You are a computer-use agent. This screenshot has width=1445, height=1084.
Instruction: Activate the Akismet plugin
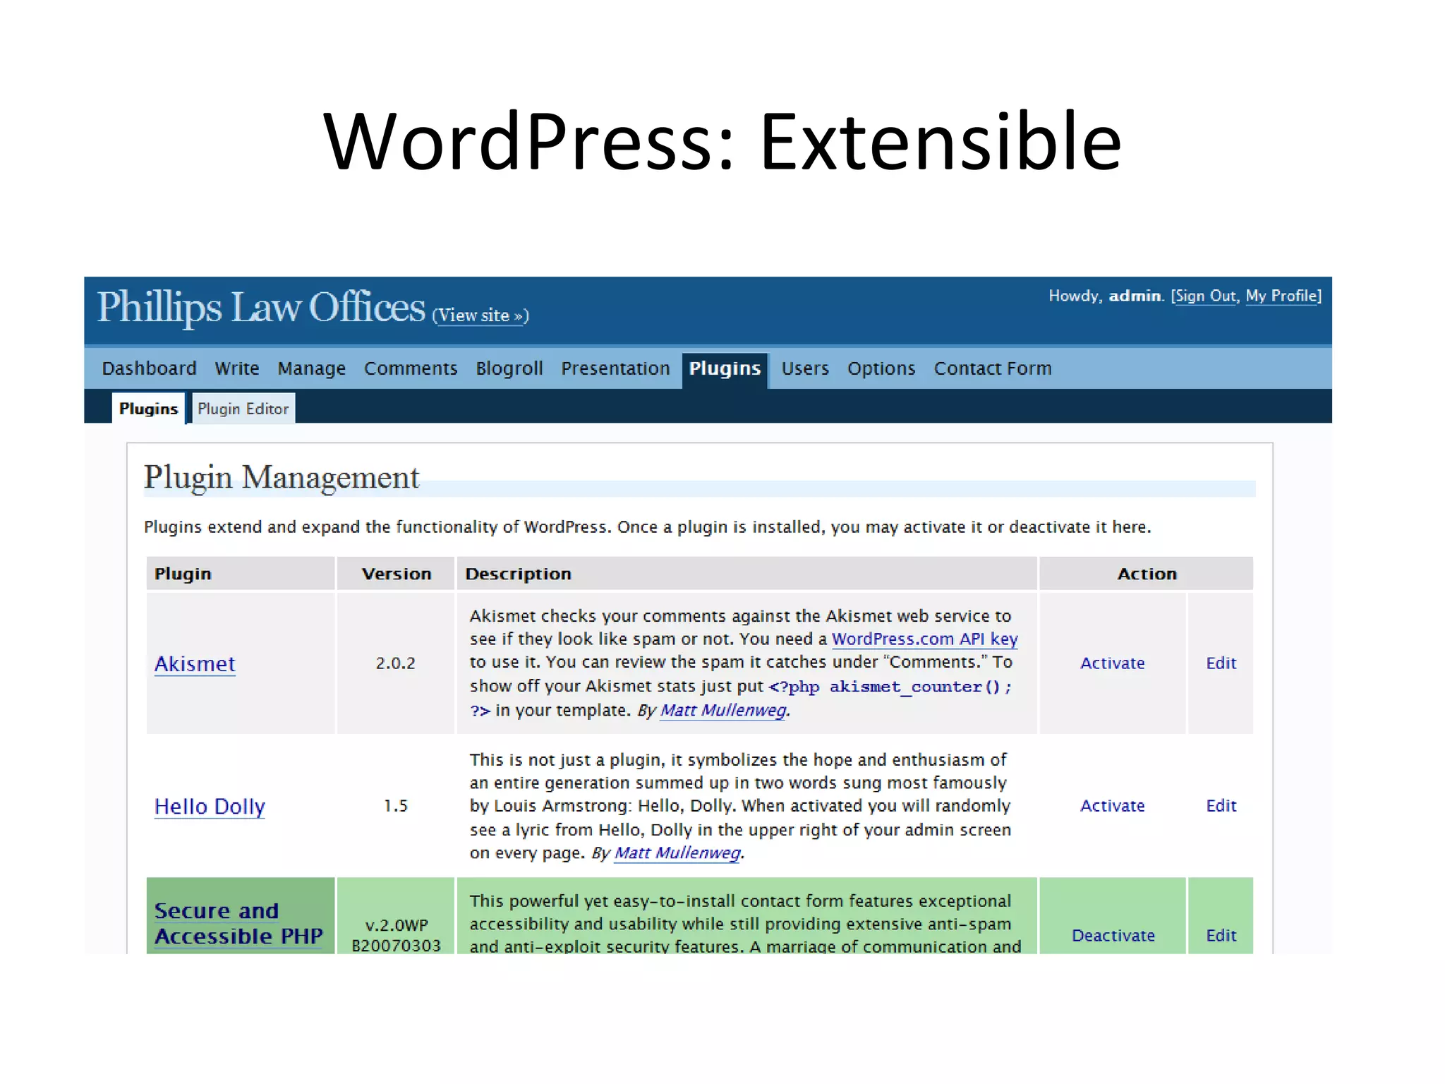coord(1113,663)
